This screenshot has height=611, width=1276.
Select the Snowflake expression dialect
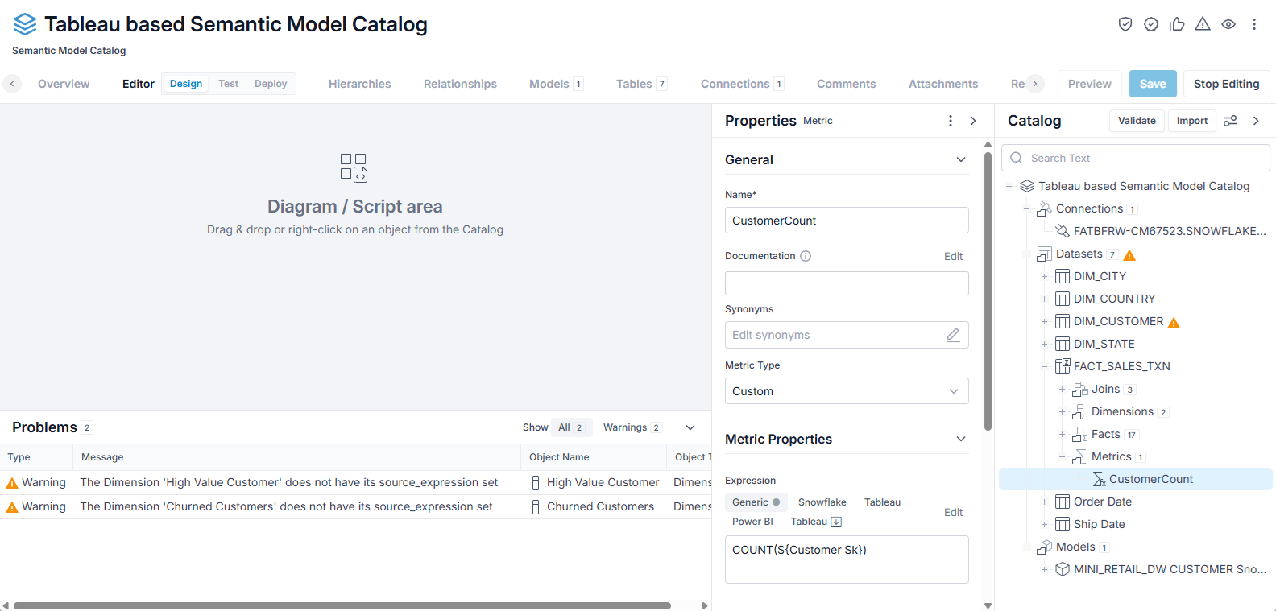pyautogui.click(x=822, y=502)
